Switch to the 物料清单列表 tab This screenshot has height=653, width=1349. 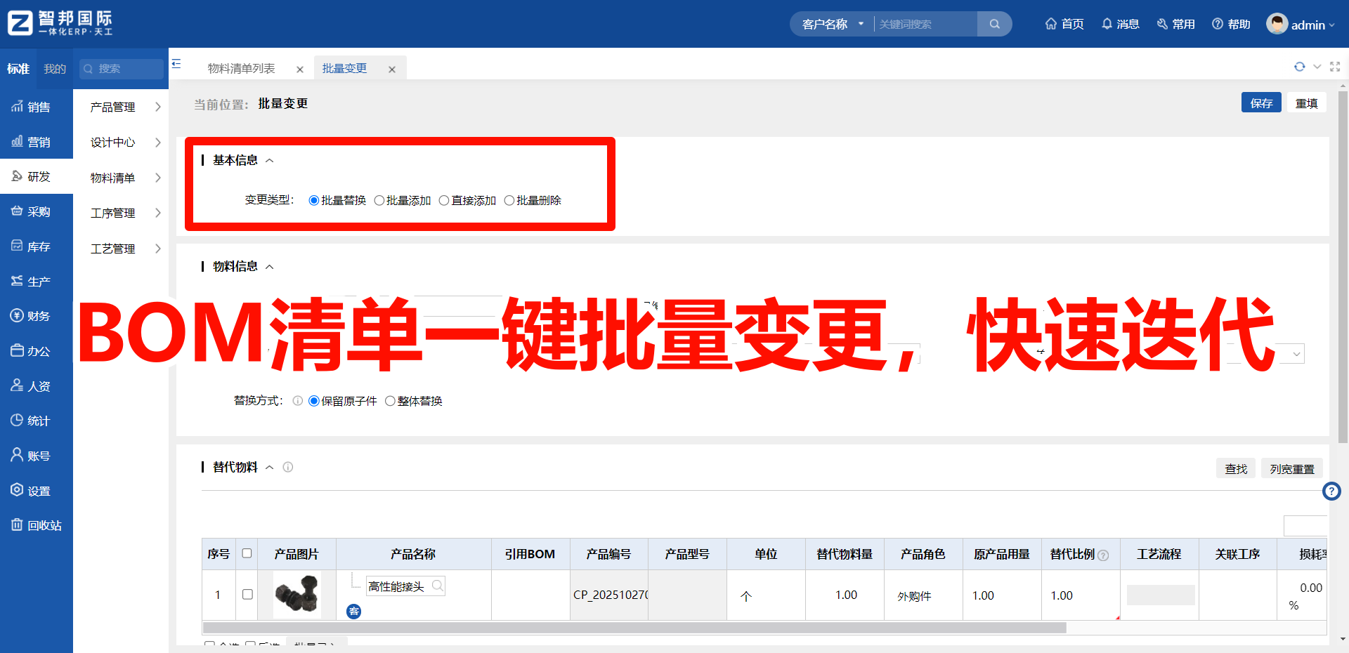[x=241, y=69]
